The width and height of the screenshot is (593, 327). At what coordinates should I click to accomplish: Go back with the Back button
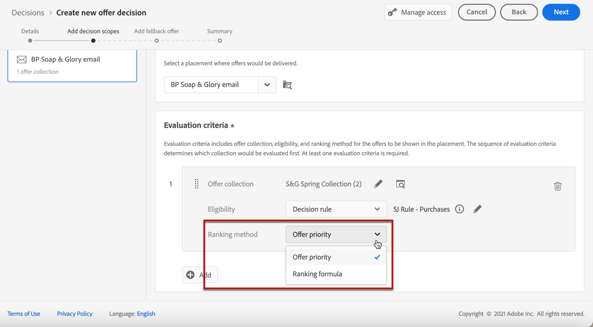coord(519,12)
